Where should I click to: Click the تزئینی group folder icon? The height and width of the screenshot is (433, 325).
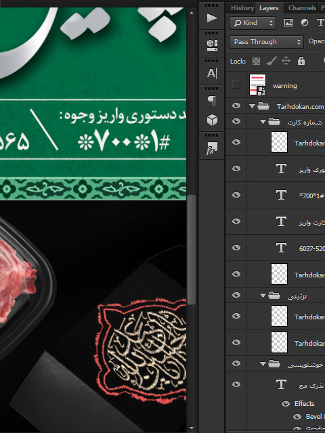[274, 296]
